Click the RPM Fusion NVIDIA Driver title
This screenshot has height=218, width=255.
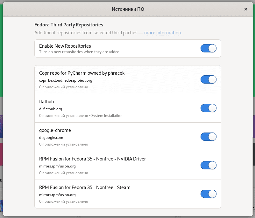pyautogui.click(x=92, y=159)
